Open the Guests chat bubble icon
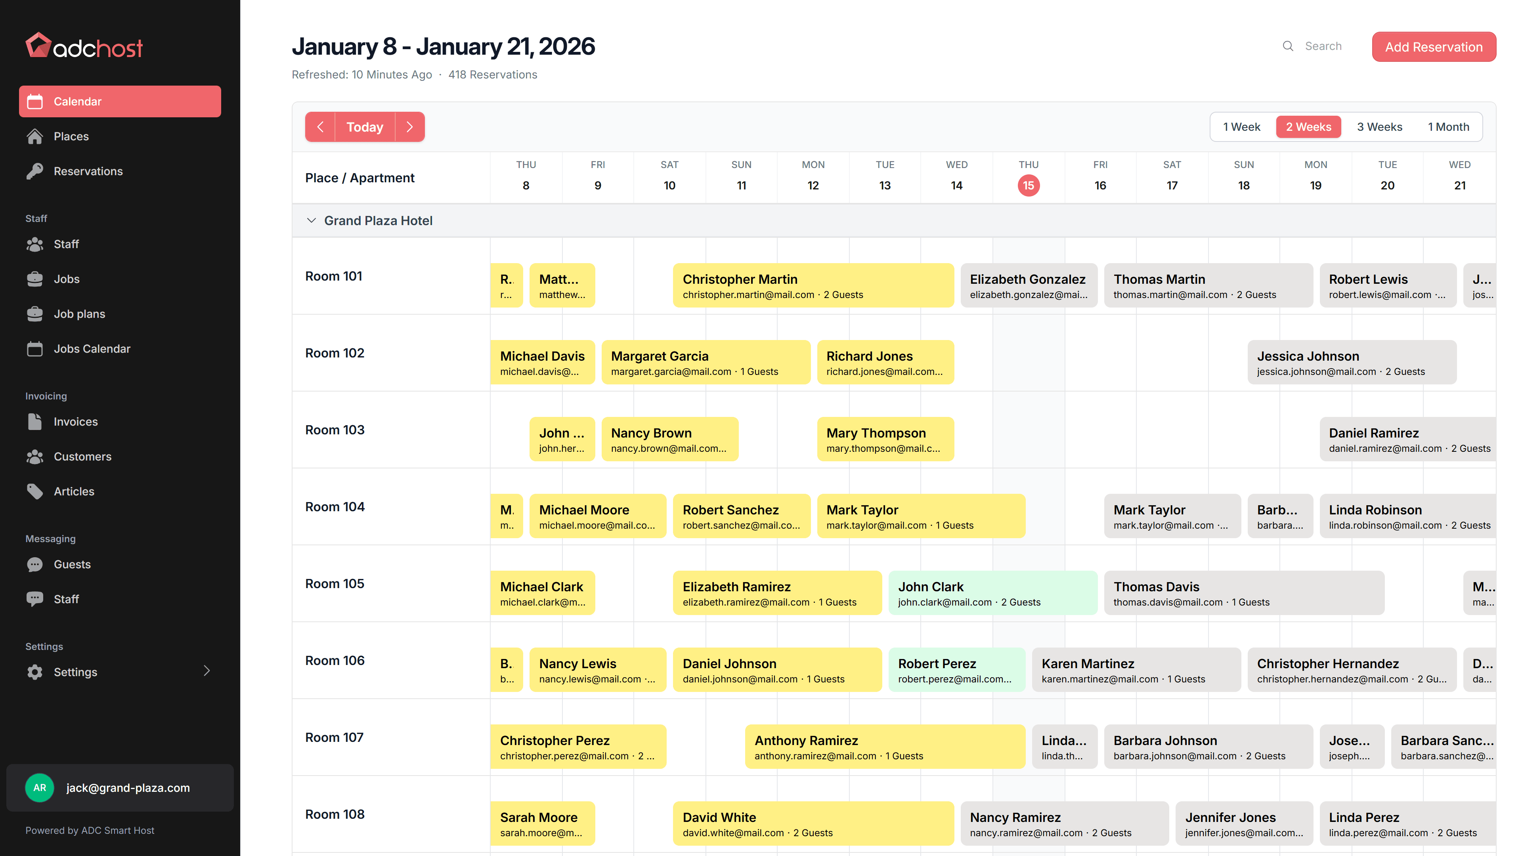Image resolution: width=1522 pixels, height=856 pixels. (35, 564)
